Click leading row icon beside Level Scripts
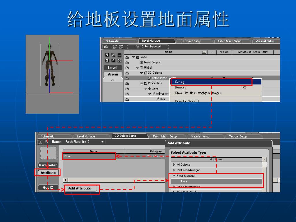The height and width of the screenshot is (222, 296). [127, 62]
